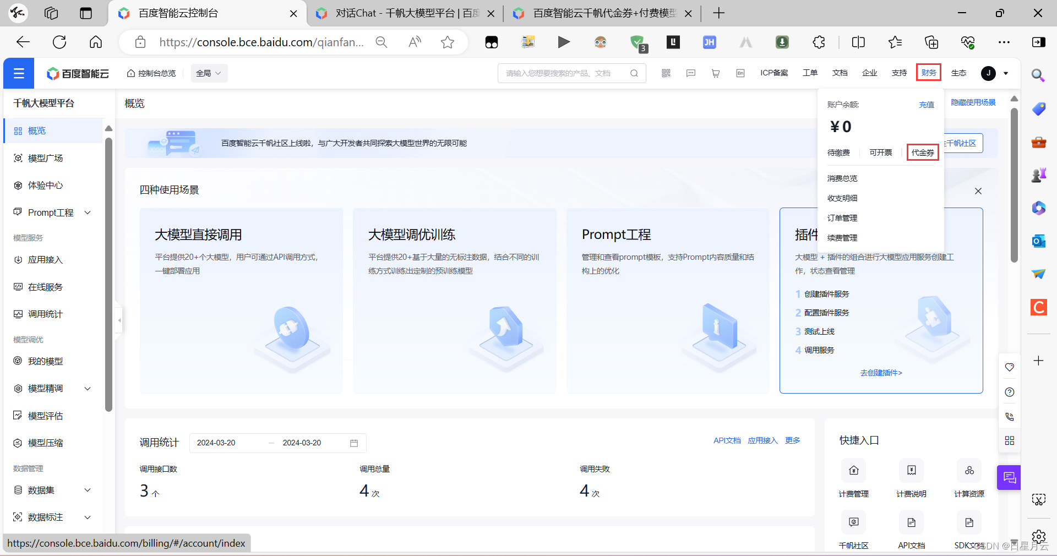The height and width of the screenshot is (556, 1057).
Task: Close the 四种使用场景 panel
Action: 978,191
